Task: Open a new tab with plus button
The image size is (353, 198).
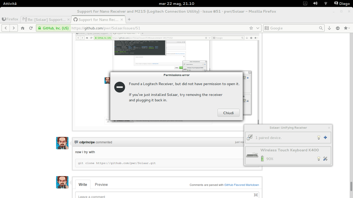Action: pos(129,19)
